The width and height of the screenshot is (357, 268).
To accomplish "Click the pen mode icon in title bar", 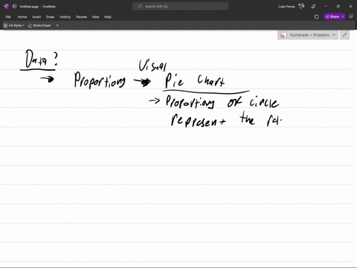I will tap(313, 7).
